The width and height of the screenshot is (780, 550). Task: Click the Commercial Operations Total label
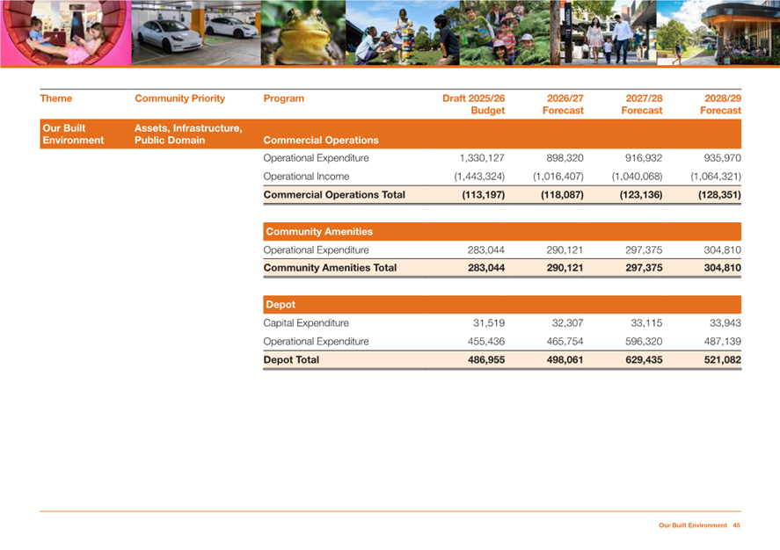tap(334, 195)
